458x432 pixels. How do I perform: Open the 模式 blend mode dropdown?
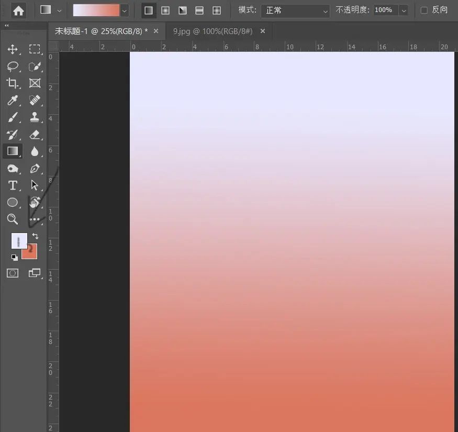(x=296, y=10)
